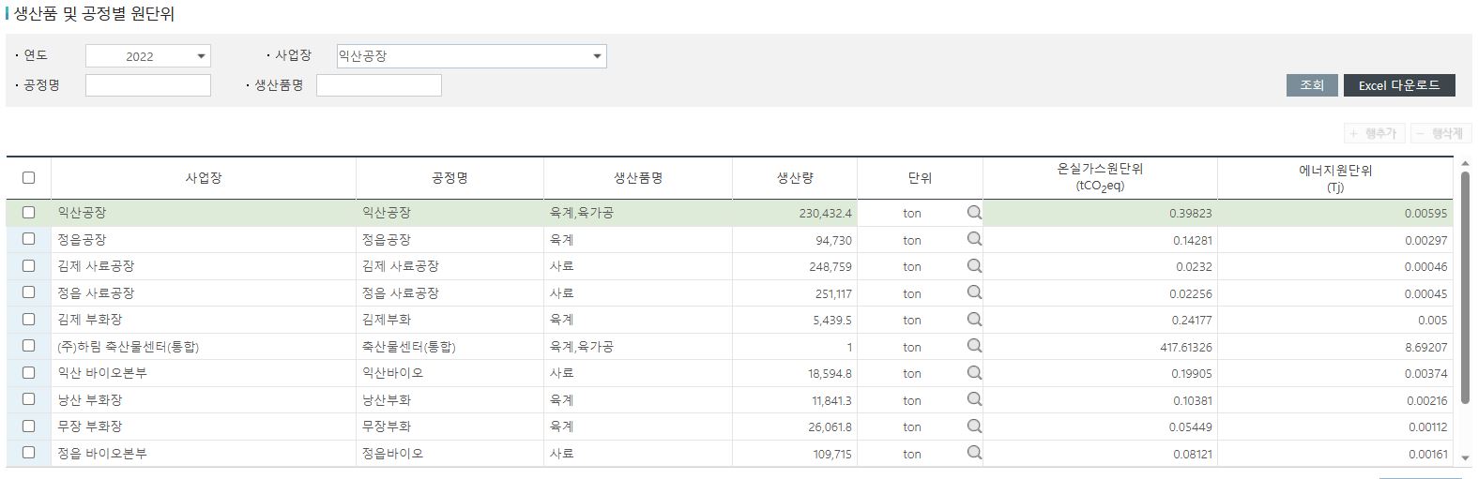Click the 공정명 text input field

point(148,85)
